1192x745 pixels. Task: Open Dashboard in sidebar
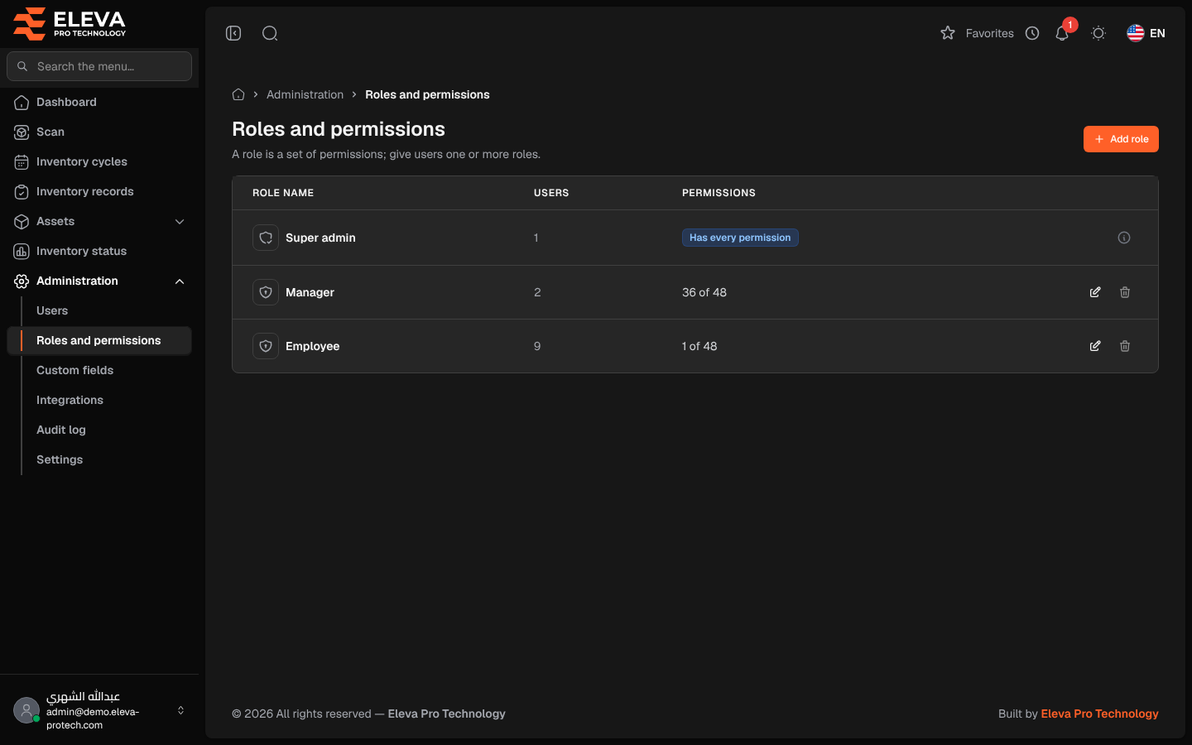(x=99, y=102)
